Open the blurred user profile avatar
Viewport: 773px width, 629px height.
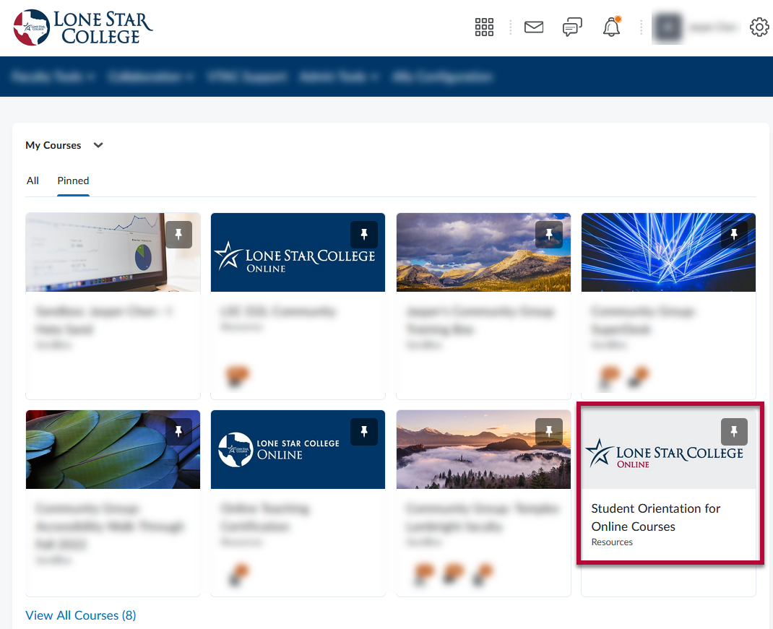coord(668,27)
